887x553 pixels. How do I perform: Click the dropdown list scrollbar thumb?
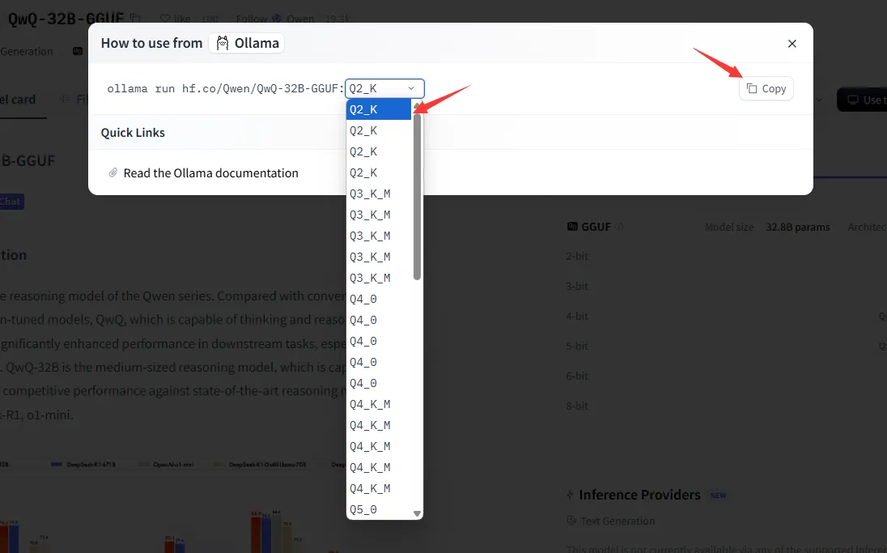(417, 195)
